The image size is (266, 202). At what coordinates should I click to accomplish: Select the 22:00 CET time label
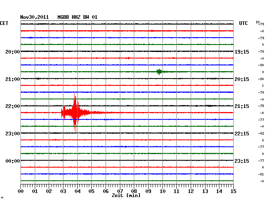pyautogui.click(x=13, y=106)
